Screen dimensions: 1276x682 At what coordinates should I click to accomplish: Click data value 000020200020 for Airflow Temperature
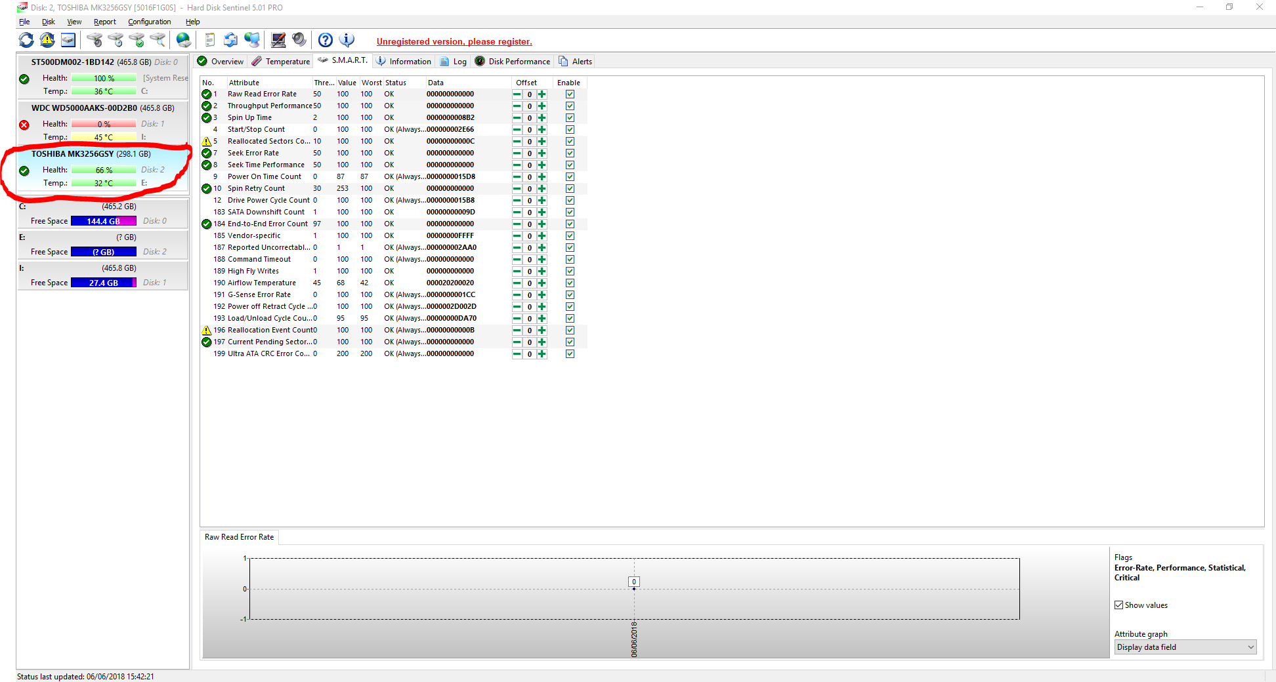pos(450,283)
